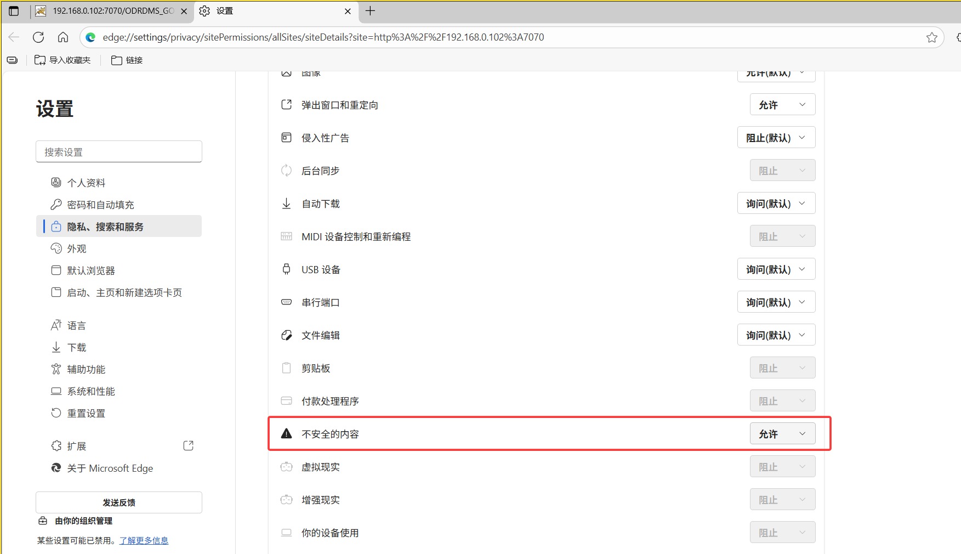Open the 外观 settings section
The height and width of the screenshot is (554, 961).
(x=76, y=248)
